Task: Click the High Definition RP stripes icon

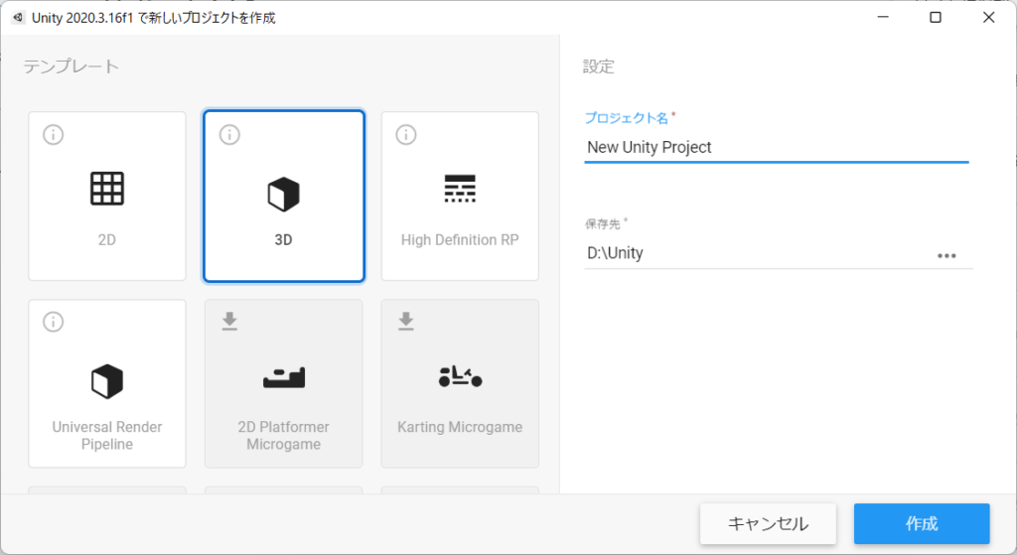Action: click(459, 189)
